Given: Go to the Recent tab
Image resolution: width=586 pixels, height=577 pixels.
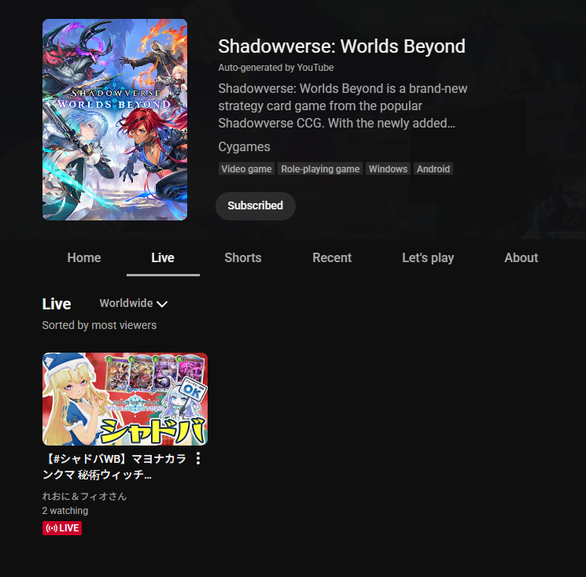Looking at the screenshot, I should (332, 257).
